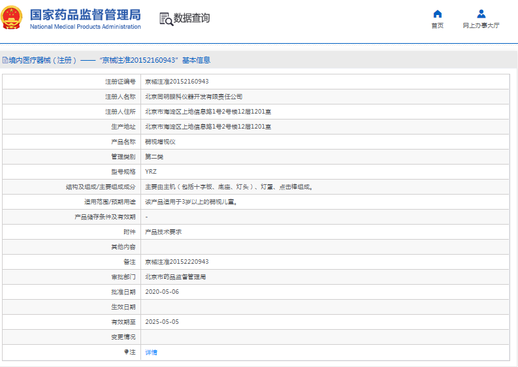Click the 数据查询 magnifier document icon
The image size is (518, 367).
[x=166, y=19]
